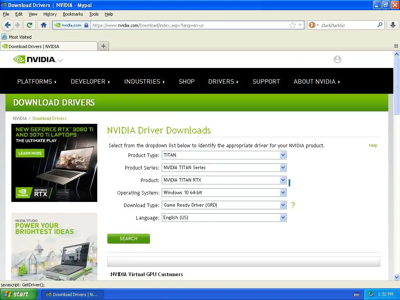Click the keyboard icon in system tray
Image resolution: width=400 pixels, height=300 pixels.
pyautogui.click(x=356, y=295)
